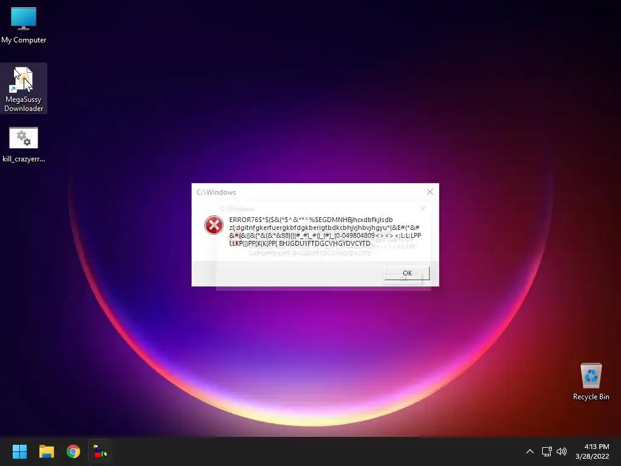Open the volume control icon
Image resolution: width=621 pixels, height=466 pixels.
coord(562,451)
